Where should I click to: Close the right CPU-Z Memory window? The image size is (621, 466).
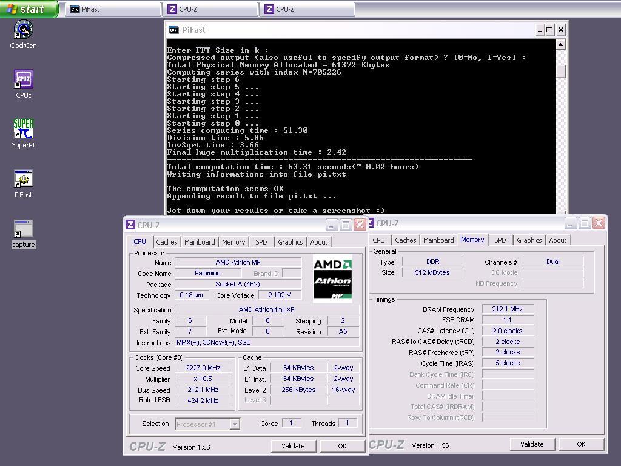(599, 223)
